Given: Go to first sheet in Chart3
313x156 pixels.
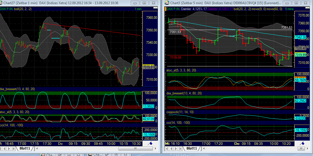Looking at the screenshot, I should coord(167,149).
